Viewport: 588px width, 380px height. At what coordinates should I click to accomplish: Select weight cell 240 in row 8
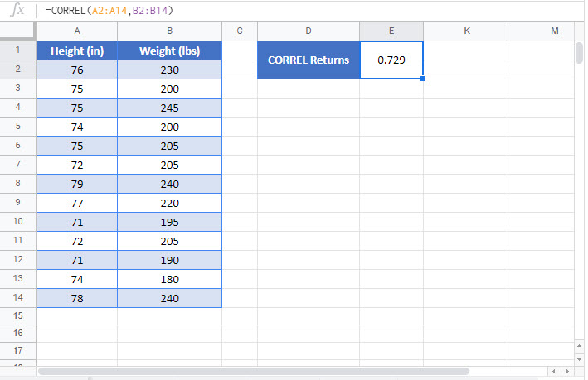(x=169, y=184)
